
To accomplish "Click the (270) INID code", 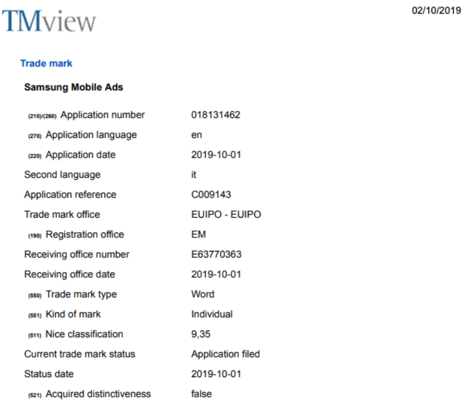I will pos(34,136).
